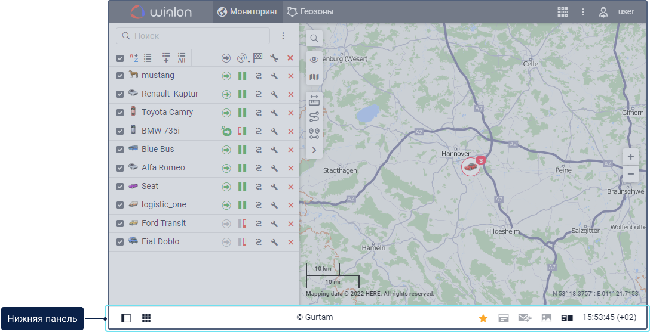Open the top bar three-dot menu
This screenshot has width=650, height=332.
tap(583, 11)
